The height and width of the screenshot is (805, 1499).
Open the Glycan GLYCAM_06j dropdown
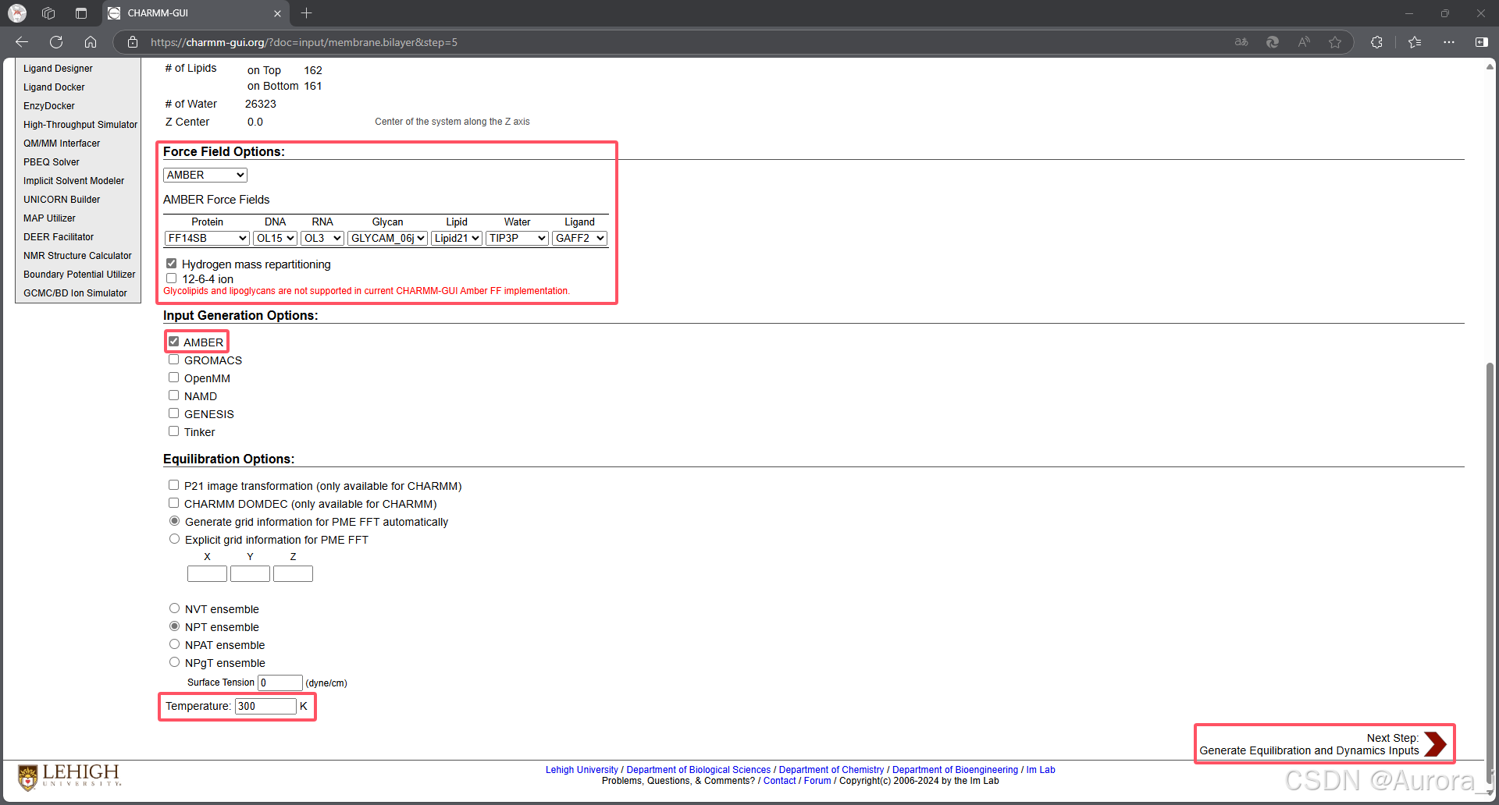[x=387, y=238]
